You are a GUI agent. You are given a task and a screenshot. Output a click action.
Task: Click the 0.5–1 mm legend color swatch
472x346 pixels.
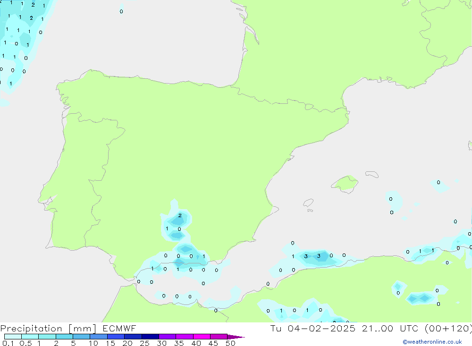point(30,337)
